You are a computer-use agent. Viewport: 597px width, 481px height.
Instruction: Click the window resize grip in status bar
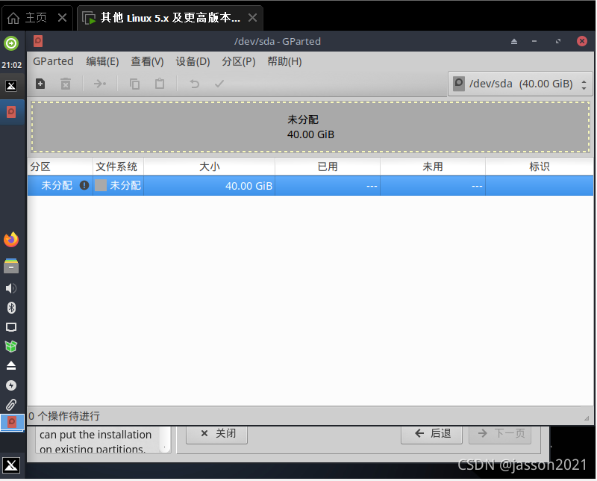pyautogui.click(x=587, y=418)
